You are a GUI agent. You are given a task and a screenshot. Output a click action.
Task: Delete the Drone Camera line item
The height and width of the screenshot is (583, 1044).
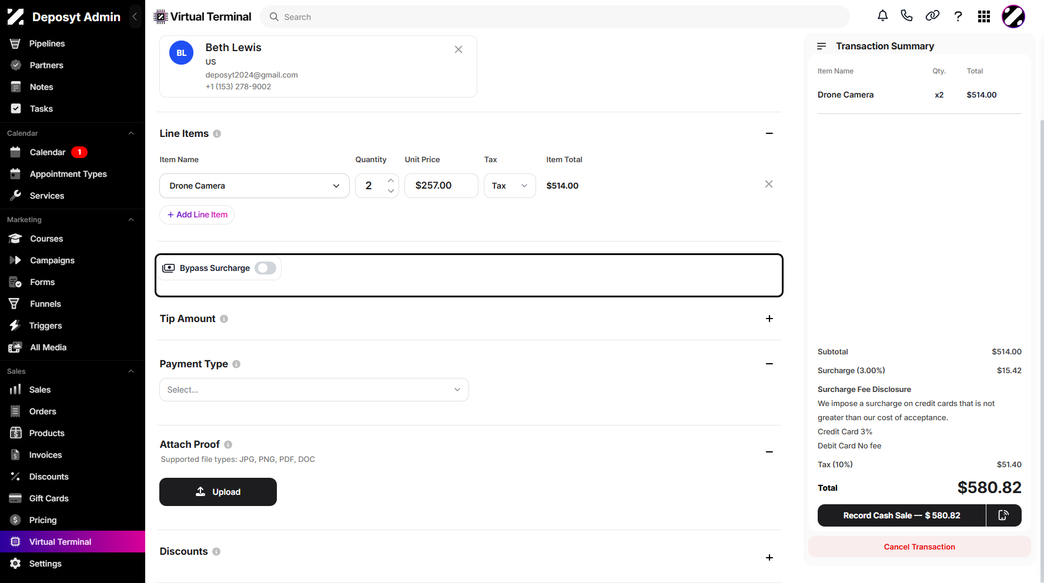pyautogui.click(x=769, y=184)
